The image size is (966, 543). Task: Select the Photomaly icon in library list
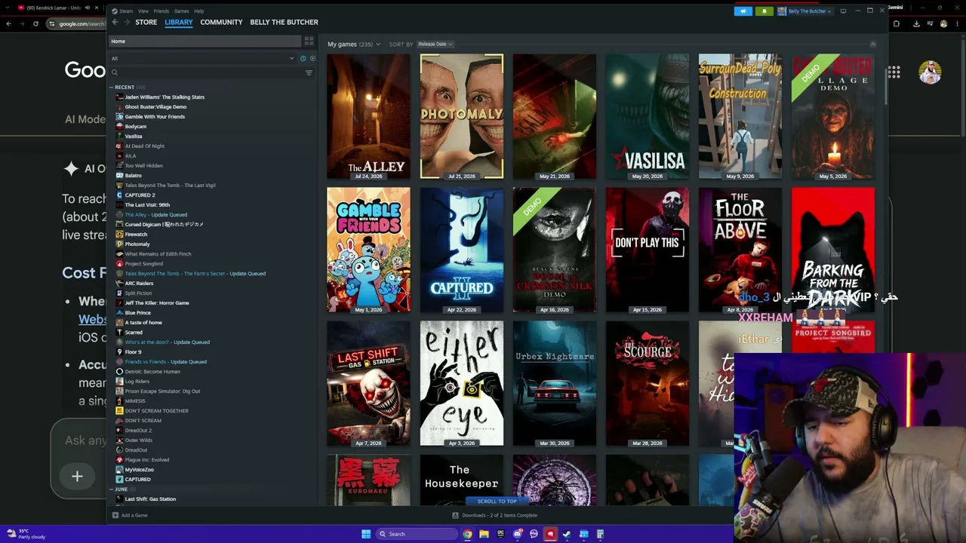tap(119, 244)
